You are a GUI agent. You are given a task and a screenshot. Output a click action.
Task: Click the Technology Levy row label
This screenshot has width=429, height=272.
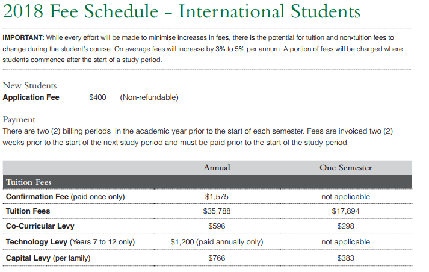(x=70, y=242)
